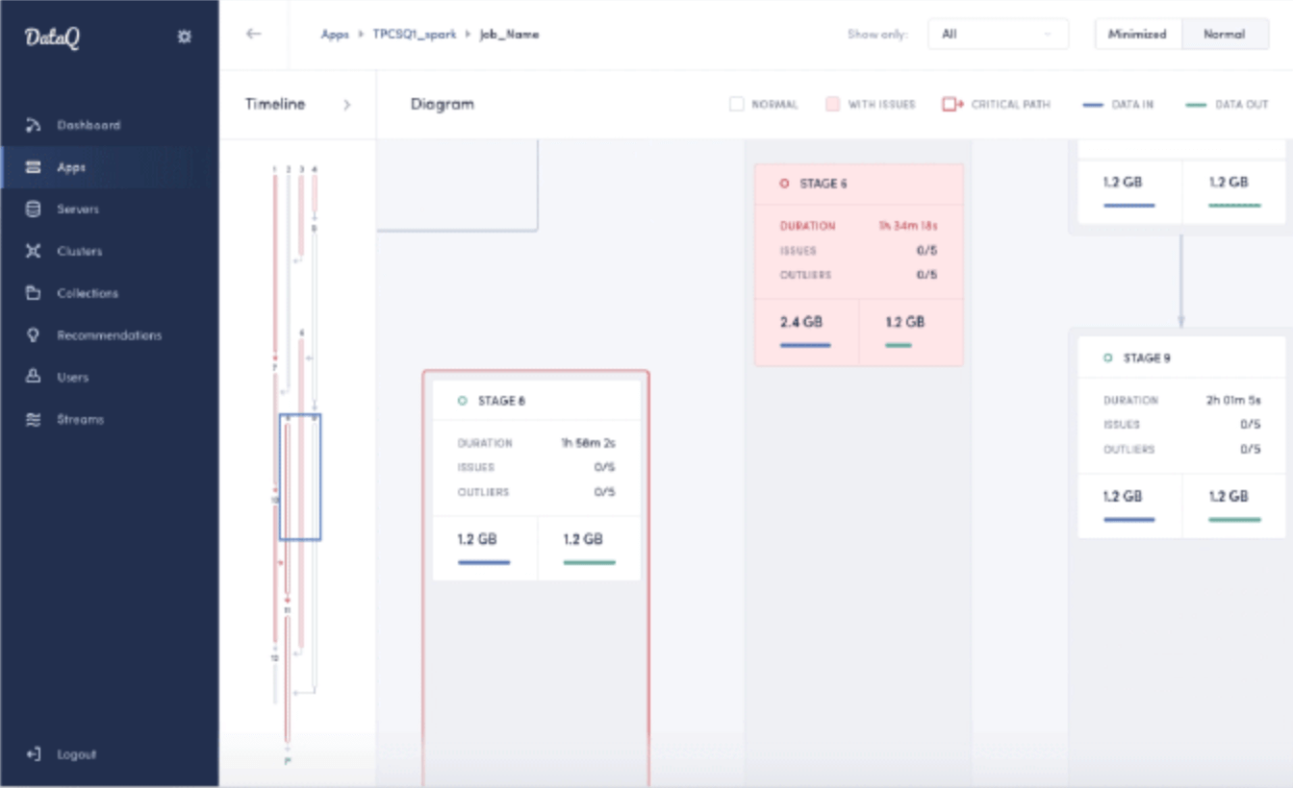Switch view to Minimized
Viewport: 1293px width, 788px height.
pos(1137,34)
